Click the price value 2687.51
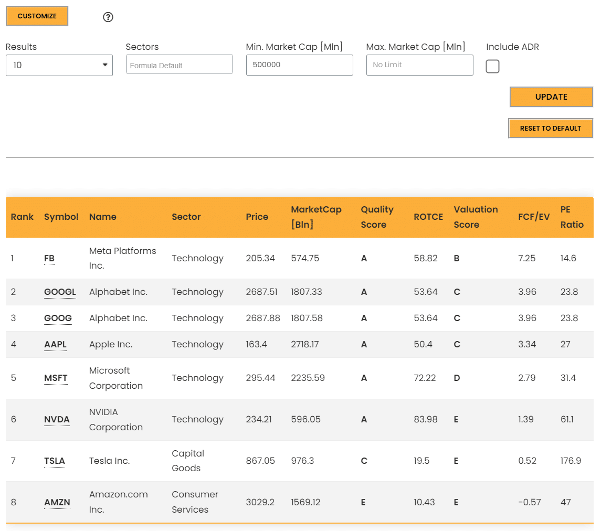This screenshot has height=531, width=601. click(261, 292)
